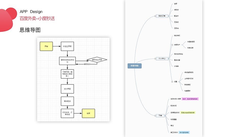Collapse the 设置 sub-branch toggle

(x=172, y=82)
